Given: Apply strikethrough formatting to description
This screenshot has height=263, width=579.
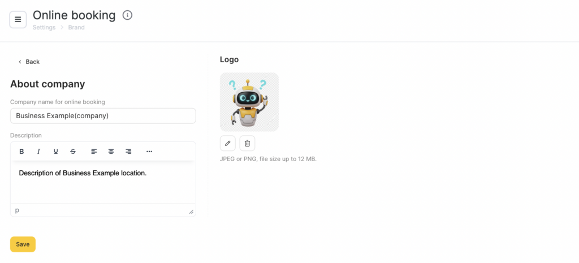Looking at the screenshot, I should pos(73,152).
